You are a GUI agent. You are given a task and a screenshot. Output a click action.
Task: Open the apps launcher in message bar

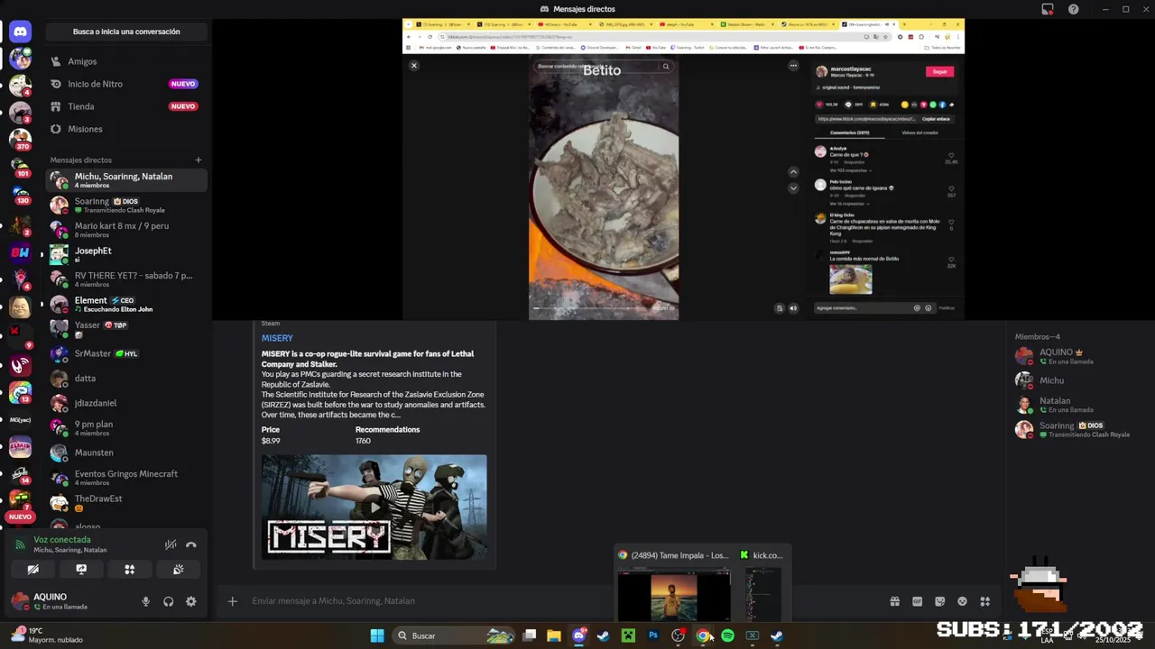click(x=985, y=601)
